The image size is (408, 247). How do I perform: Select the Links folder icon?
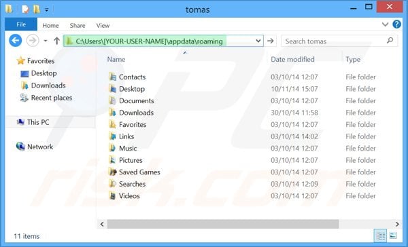(x=112, y=136)
